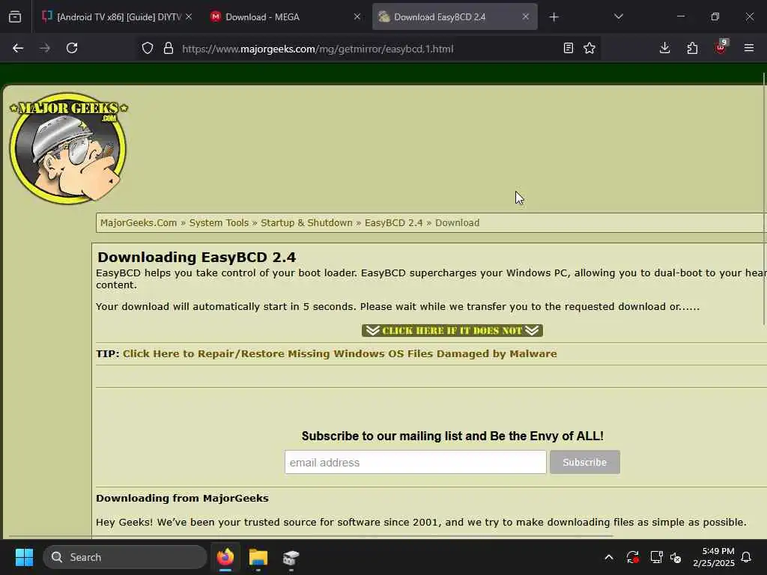This screenshot has width=767, height=575.
Task: Click the taskbar Search box
Action: [x=125, y=557]
